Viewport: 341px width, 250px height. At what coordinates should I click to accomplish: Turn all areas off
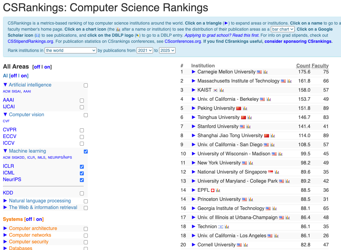(x=37, y=67)
